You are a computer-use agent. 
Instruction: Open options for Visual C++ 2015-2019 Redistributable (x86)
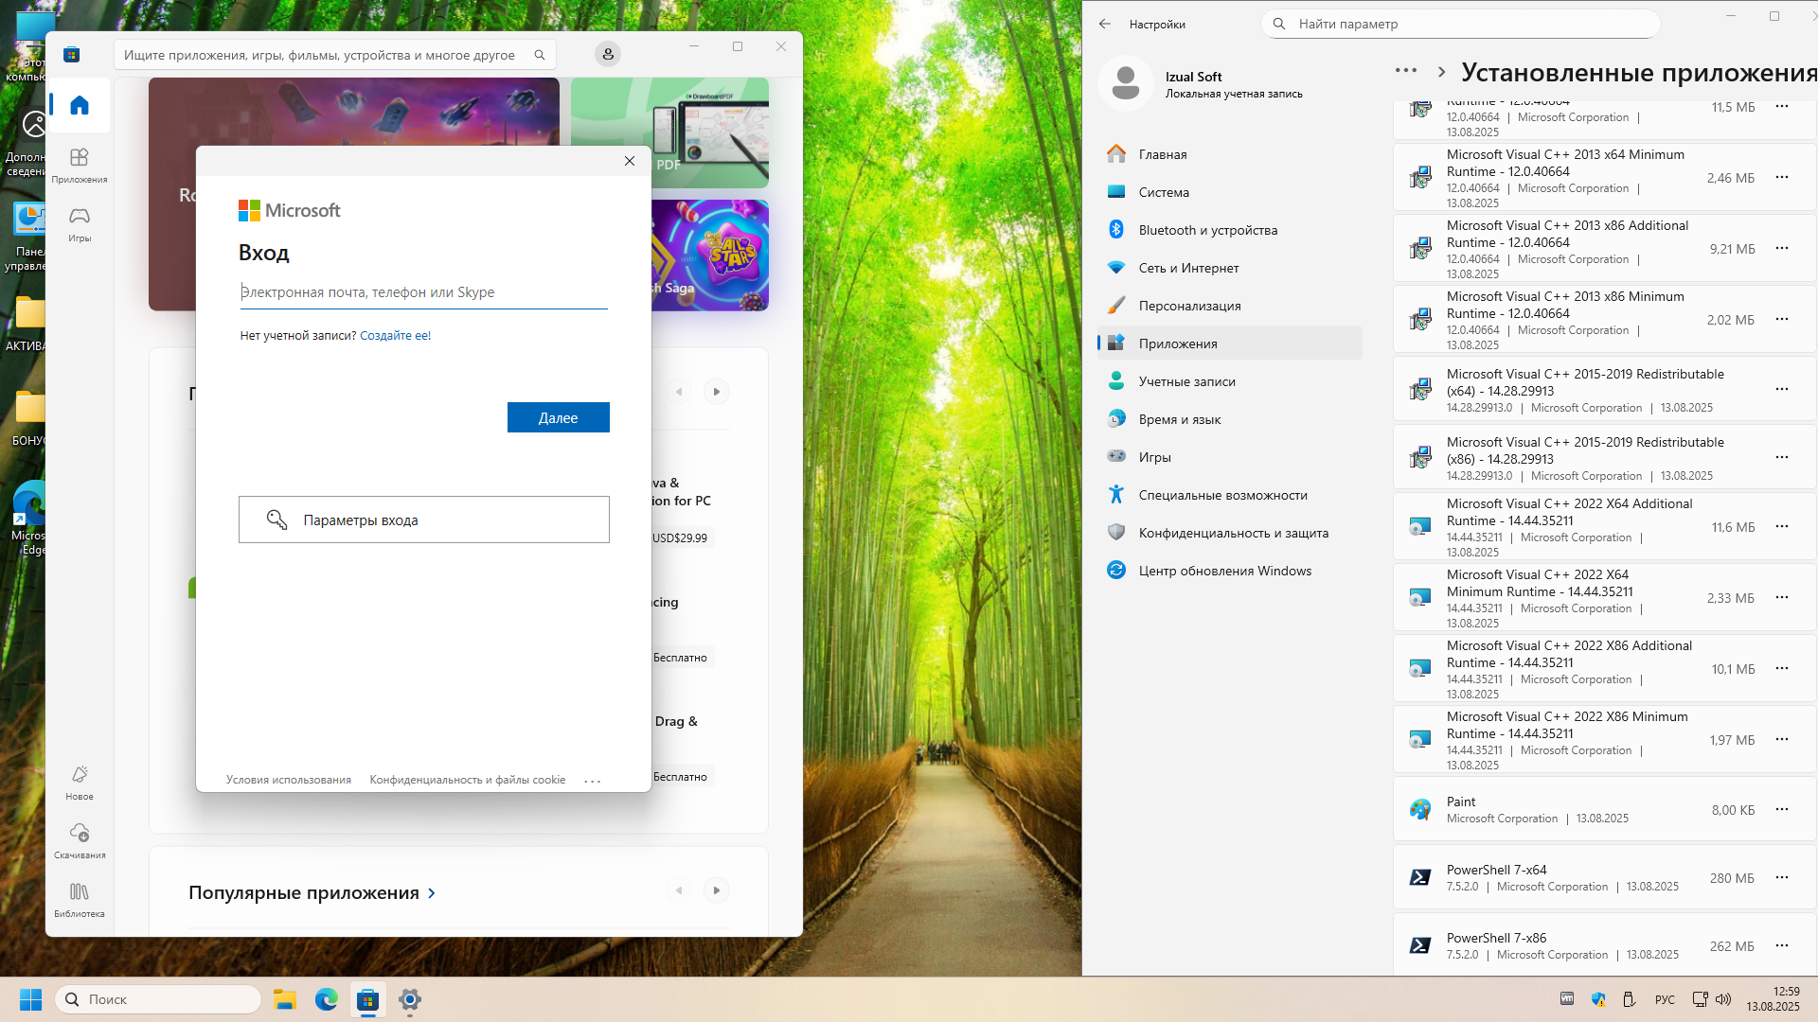tap(1782, 457)
